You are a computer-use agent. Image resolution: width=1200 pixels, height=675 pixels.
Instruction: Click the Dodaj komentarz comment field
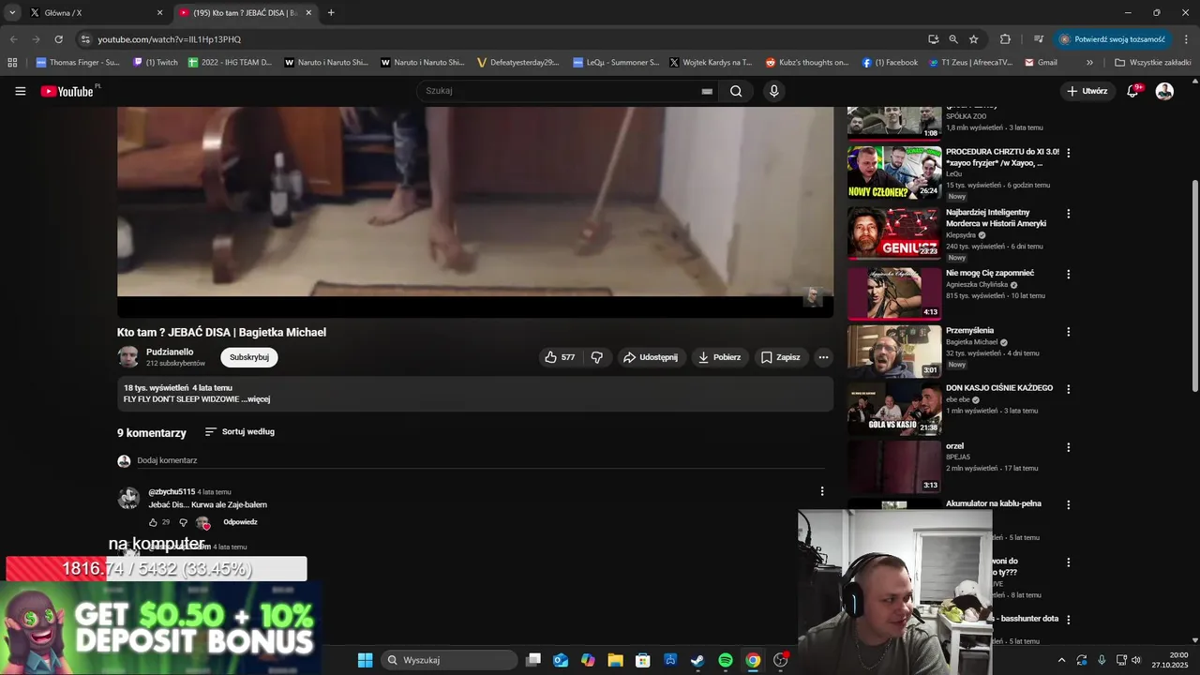click(x=480, y=460)
